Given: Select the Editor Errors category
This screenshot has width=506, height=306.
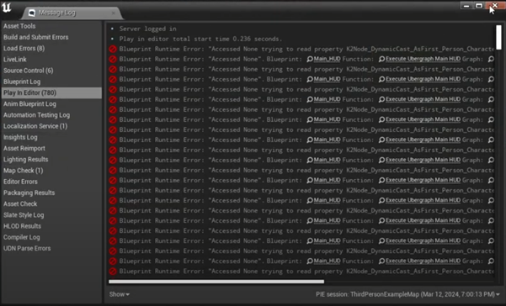Looking at the screenshot, I should (x=20, y=182).
